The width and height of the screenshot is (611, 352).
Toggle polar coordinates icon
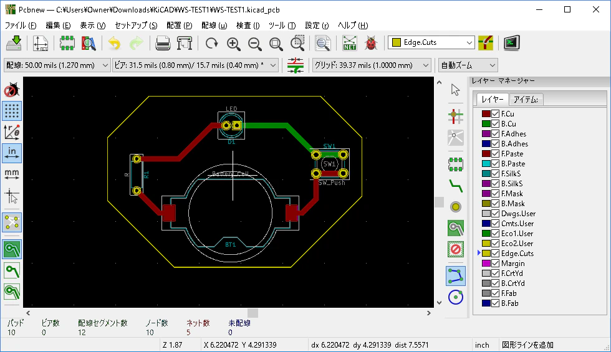pos(12,132)
